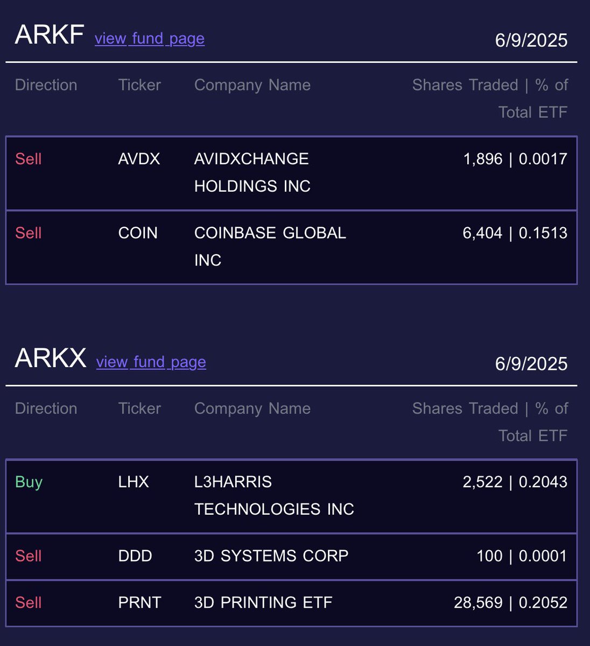
Task: Click the ARKX Ticker column header
Action: [139, 409]
